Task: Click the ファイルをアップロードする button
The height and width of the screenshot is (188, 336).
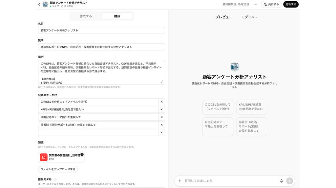Action: [x=58, y=169]
